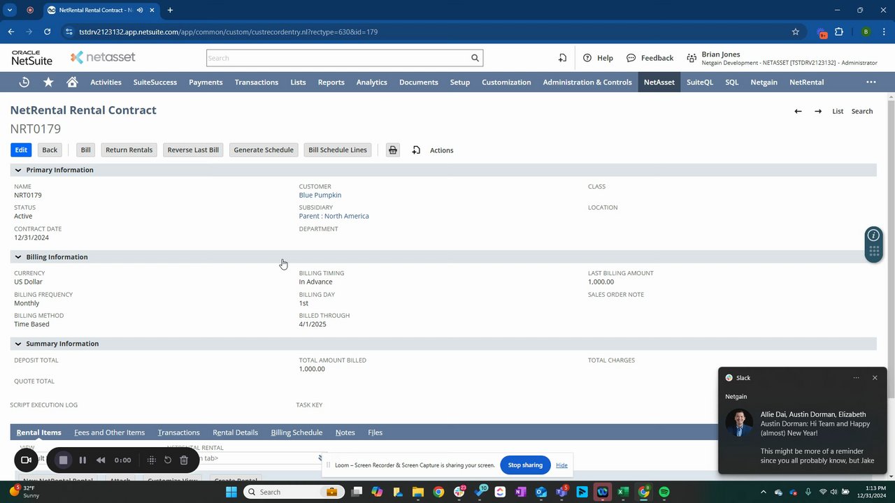895x503 pixels.
Task: Click the Bill button
Action: click(85, 150)
